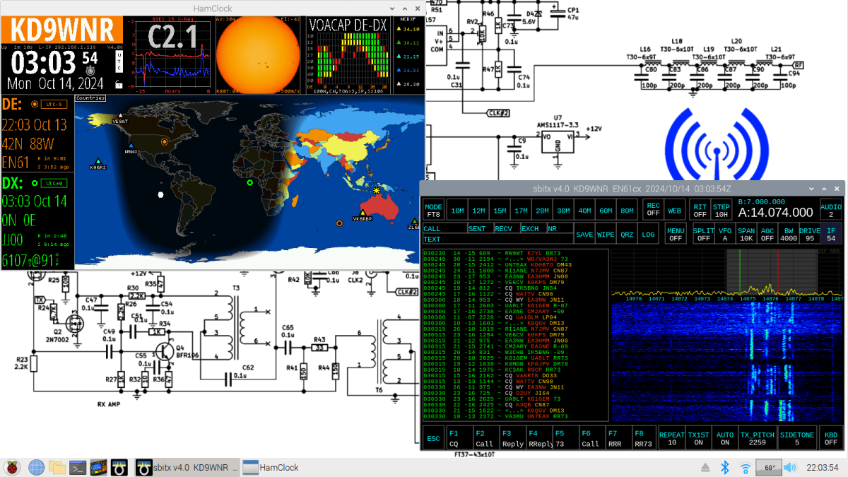Click the Bluetooth tray icon
The width and height of the screenshot is (848, 477).
pos(724,467)
